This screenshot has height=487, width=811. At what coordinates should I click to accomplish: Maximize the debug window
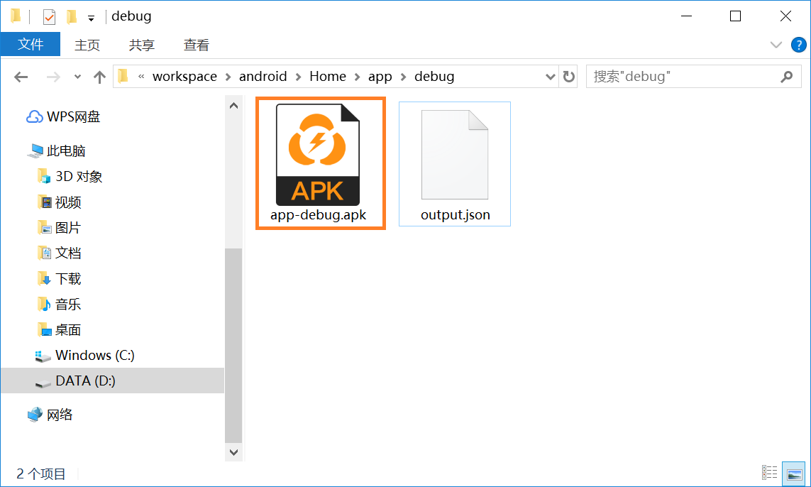[x=735, y=16]
